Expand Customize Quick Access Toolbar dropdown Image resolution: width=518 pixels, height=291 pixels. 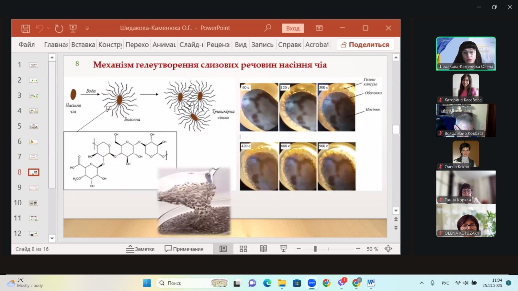(87, 28)
